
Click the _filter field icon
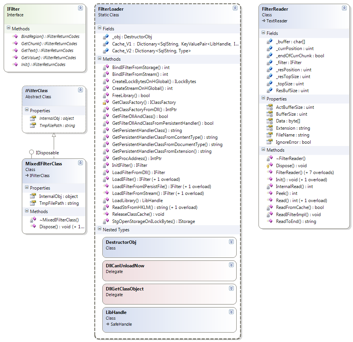point(270,62)
